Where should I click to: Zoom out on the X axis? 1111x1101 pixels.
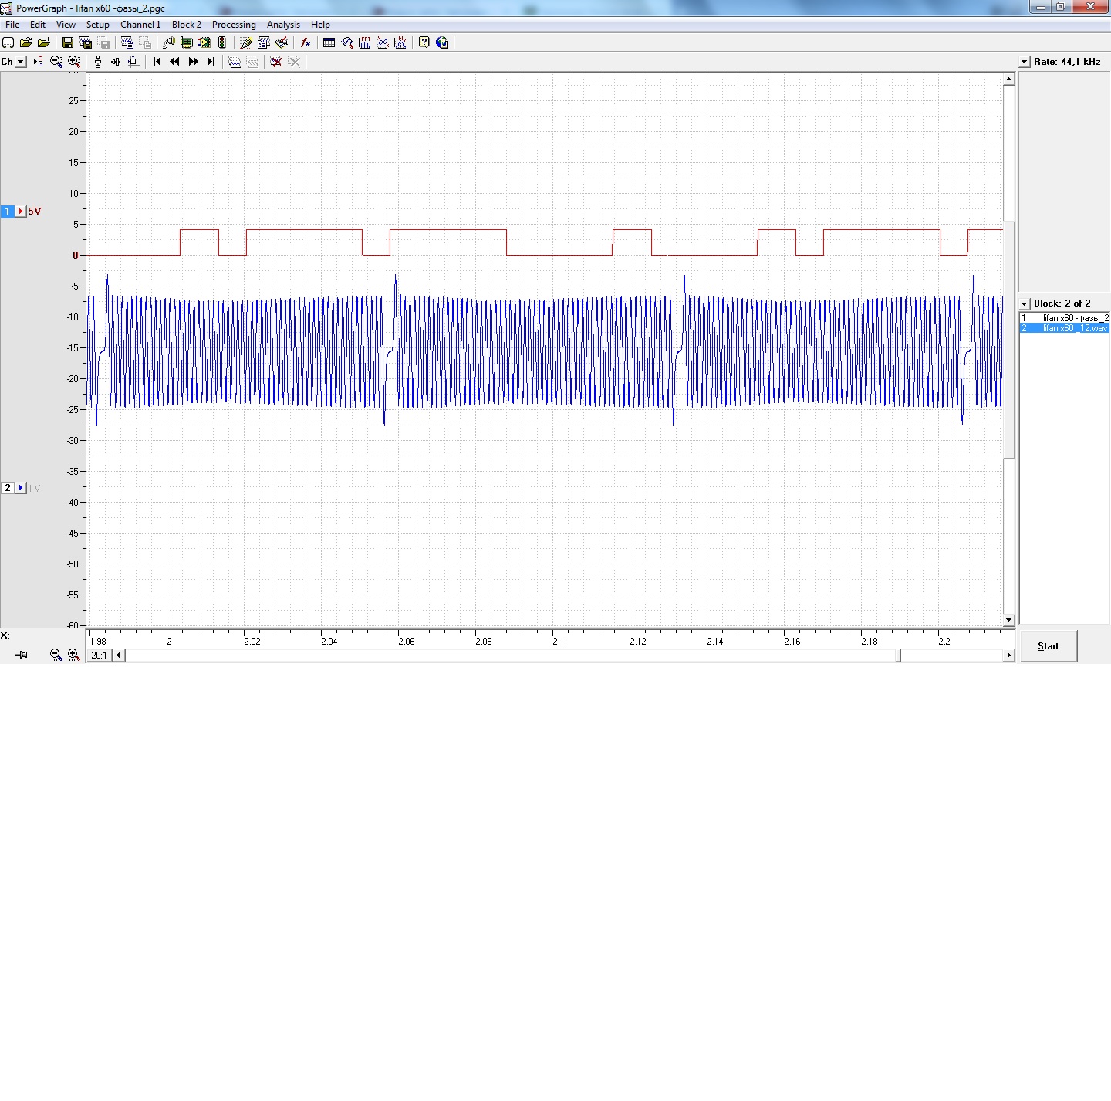tap(56, 655)
